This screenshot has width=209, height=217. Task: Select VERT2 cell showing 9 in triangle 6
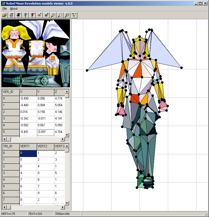point(46,194)
